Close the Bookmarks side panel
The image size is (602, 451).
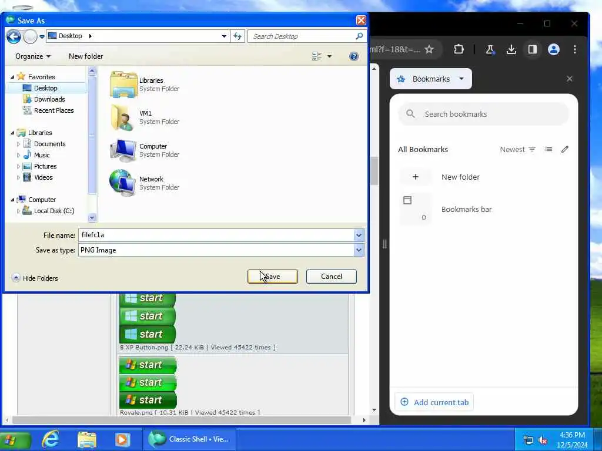[569, 79]
